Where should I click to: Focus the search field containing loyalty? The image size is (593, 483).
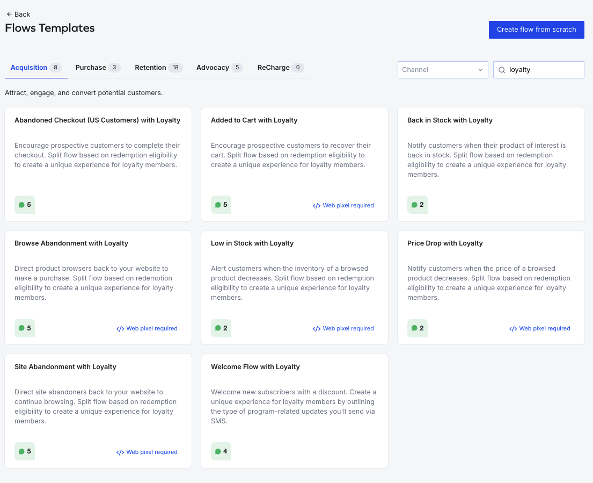539,70
